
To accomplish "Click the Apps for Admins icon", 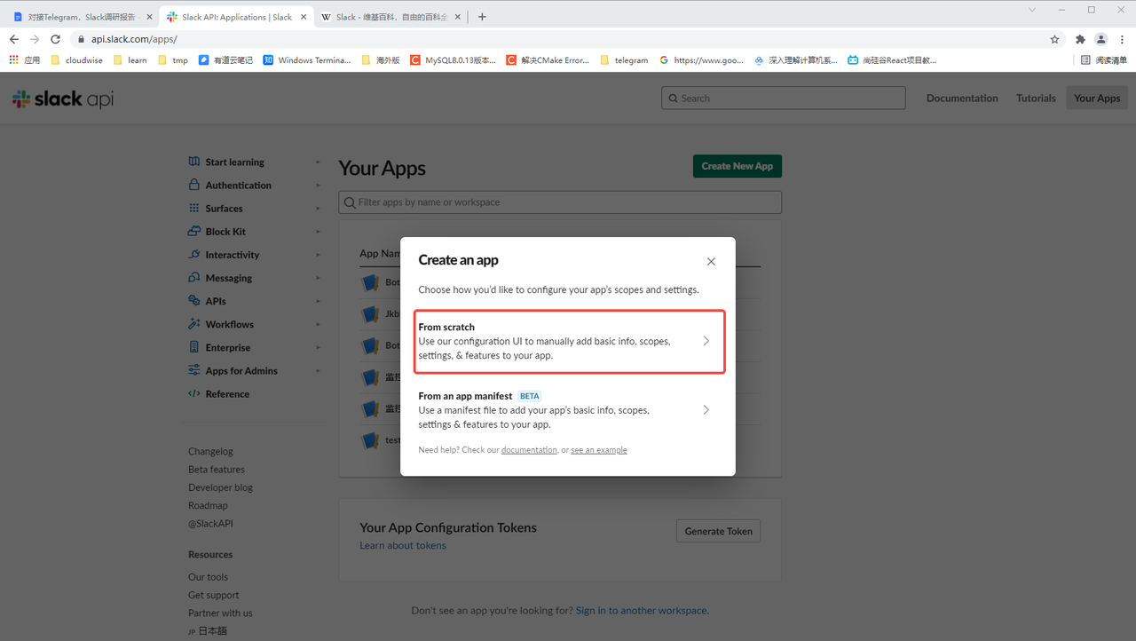I will (194, 370).
